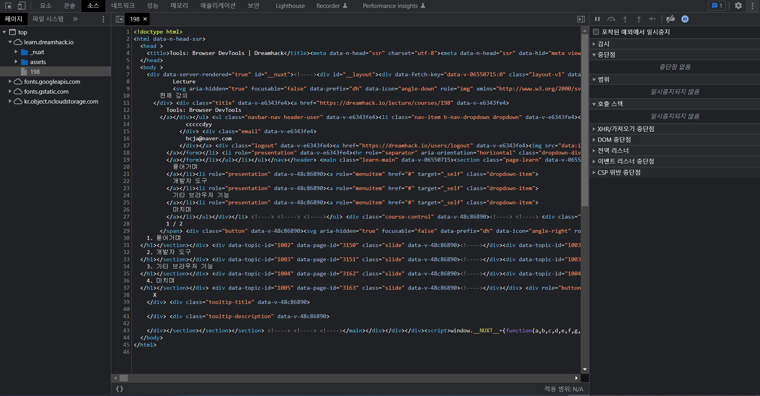
Task: Open the DevTools three-dot customize menu
Action: (x=752, y=6)
